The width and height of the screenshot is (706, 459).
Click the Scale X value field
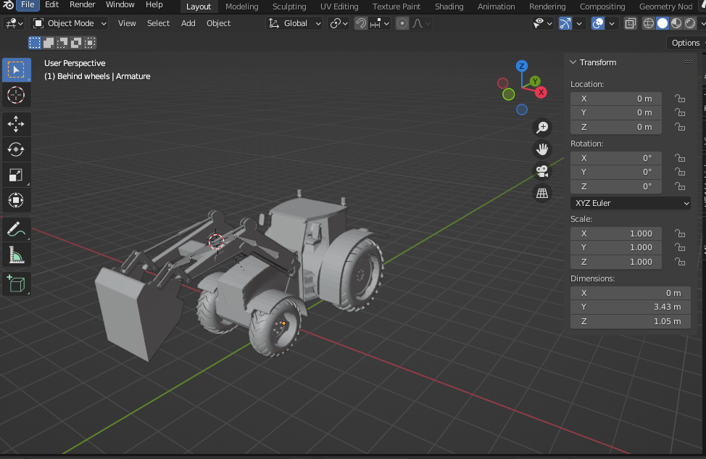[615, 233]
